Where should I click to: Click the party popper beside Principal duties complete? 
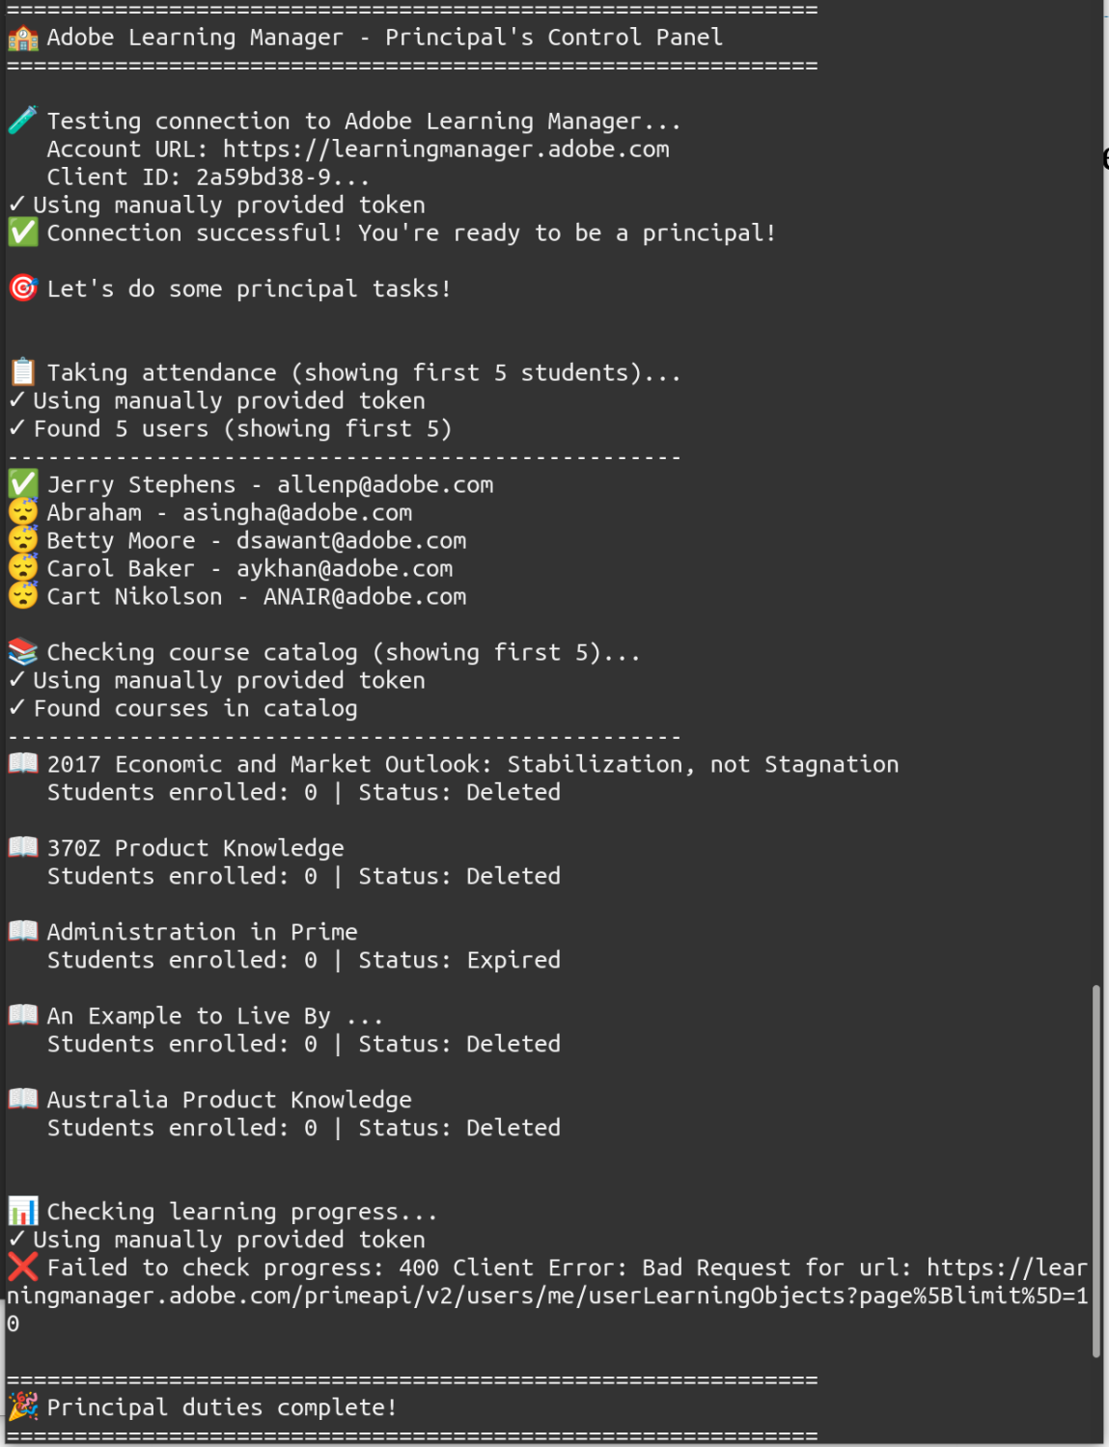pyautogui.click(x=23, y=1406)
